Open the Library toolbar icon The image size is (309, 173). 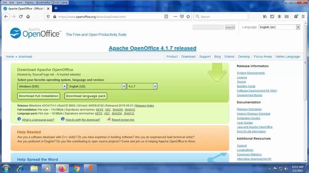(265, 17)
